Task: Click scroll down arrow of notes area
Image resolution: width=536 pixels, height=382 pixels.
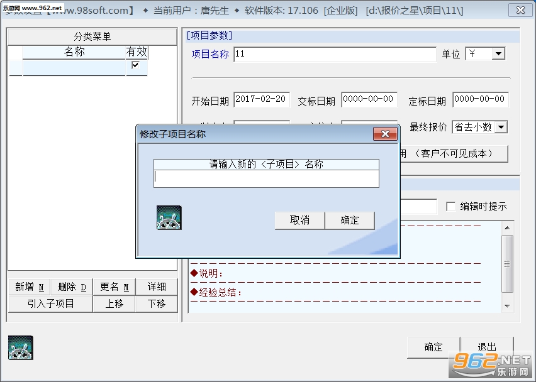Action: (x=507, y=306)
